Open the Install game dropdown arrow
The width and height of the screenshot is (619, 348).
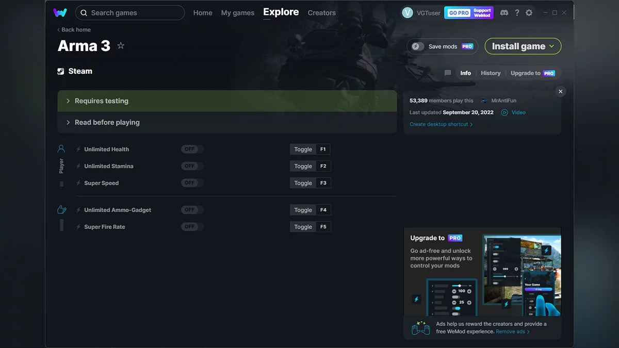(x=552, y=46)
